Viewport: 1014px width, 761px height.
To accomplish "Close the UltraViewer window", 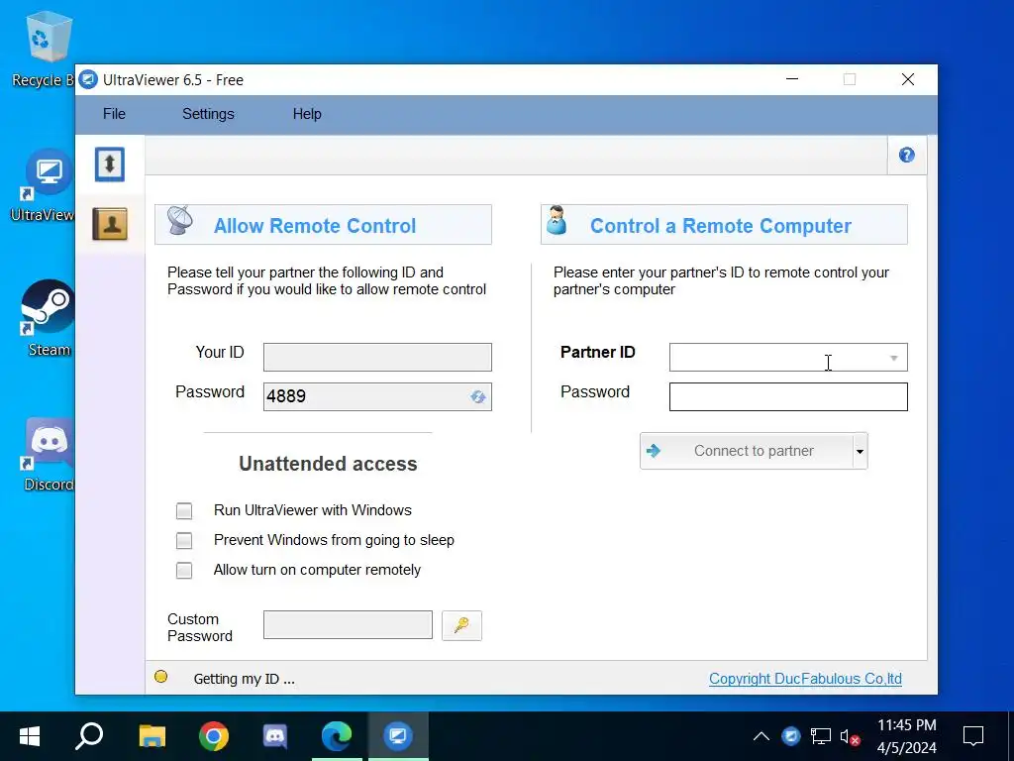I will 908,79.
